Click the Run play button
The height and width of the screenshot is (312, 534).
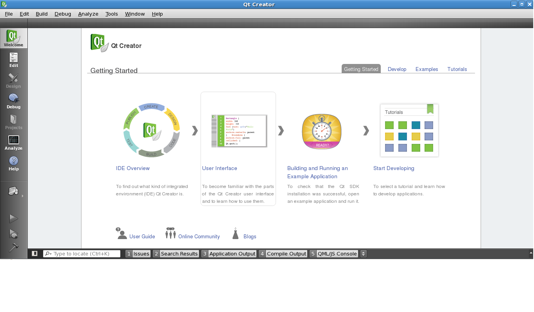coord(14,219)
